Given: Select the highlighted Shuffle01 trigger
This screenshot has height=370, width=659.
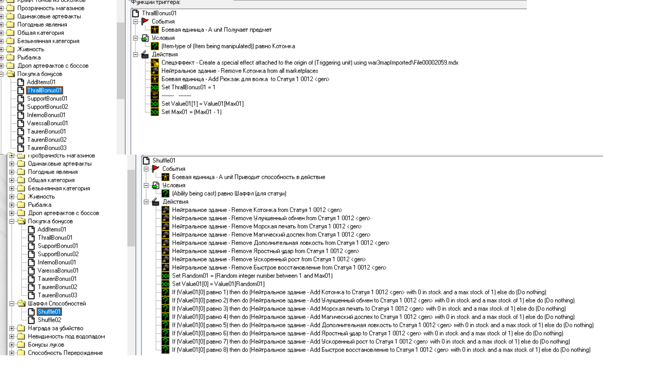Looking at the screenshot, I should (49, 312).
